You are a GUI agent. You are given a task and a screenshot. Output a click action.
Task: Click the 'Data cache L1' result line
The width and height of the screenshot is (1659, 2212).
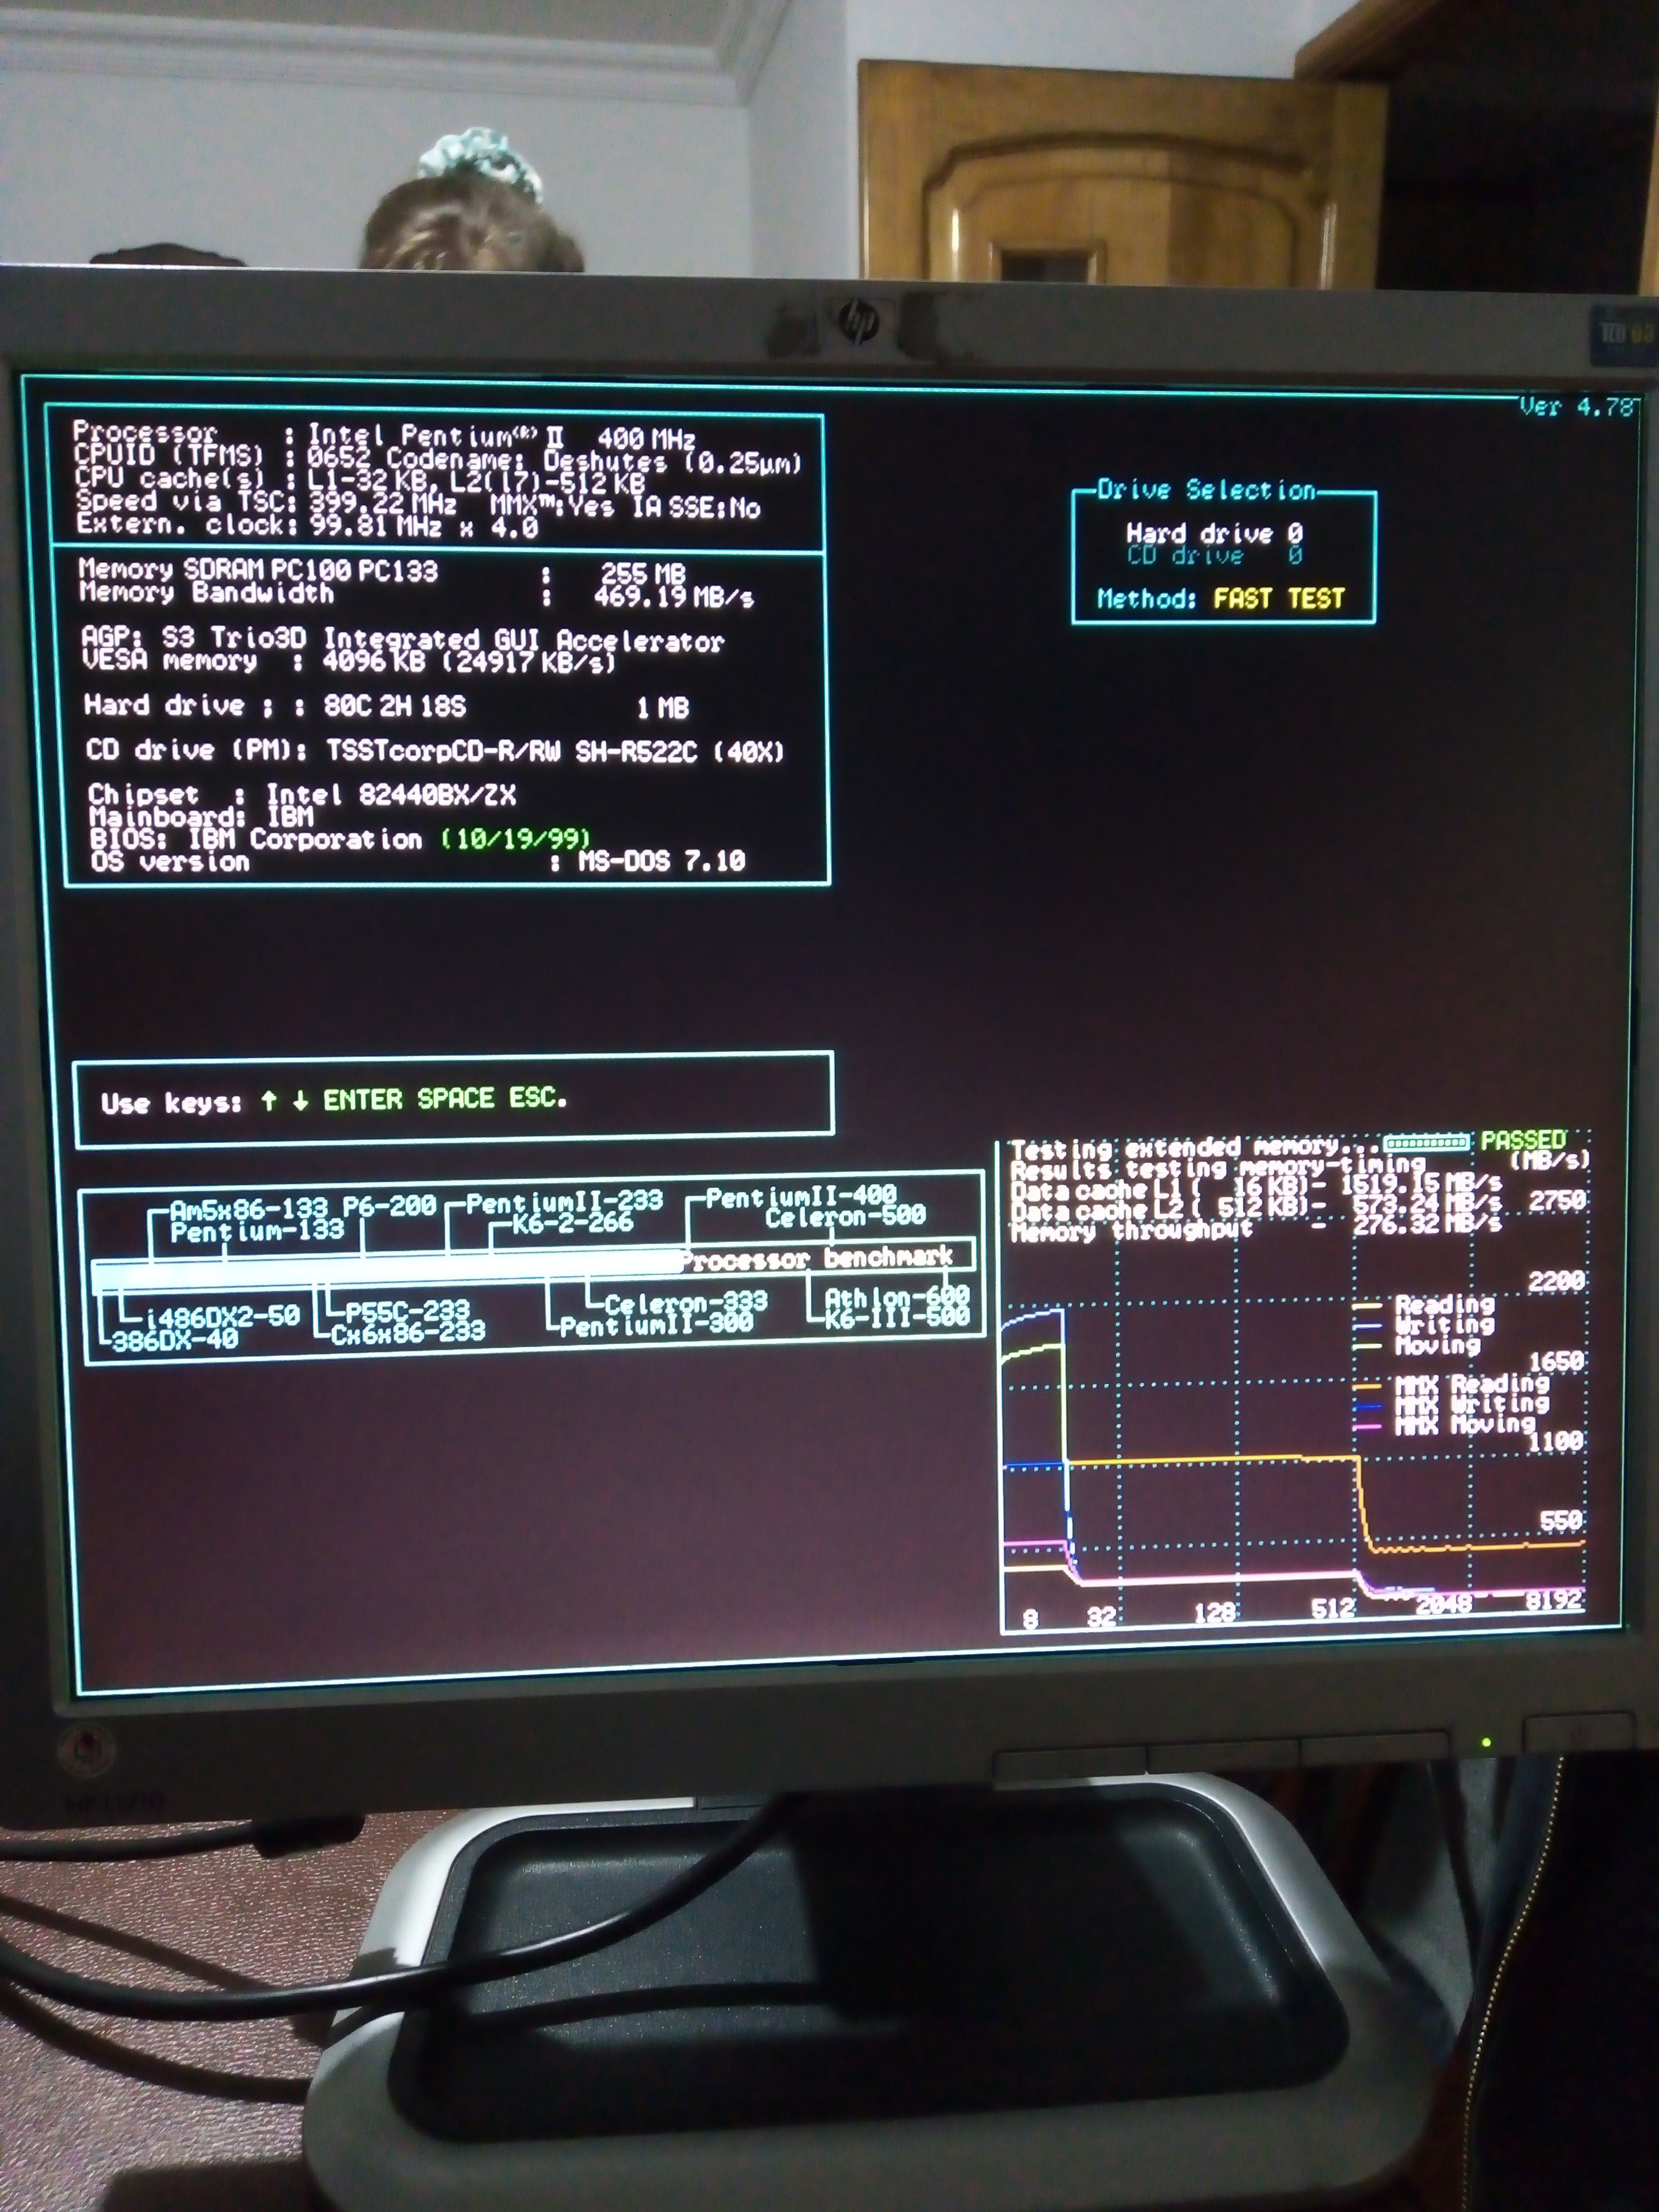tap(1256, 1187)
